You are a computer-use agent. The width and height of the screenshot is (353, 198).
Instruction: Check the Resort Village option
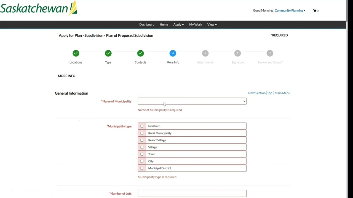tap(142, 140)
